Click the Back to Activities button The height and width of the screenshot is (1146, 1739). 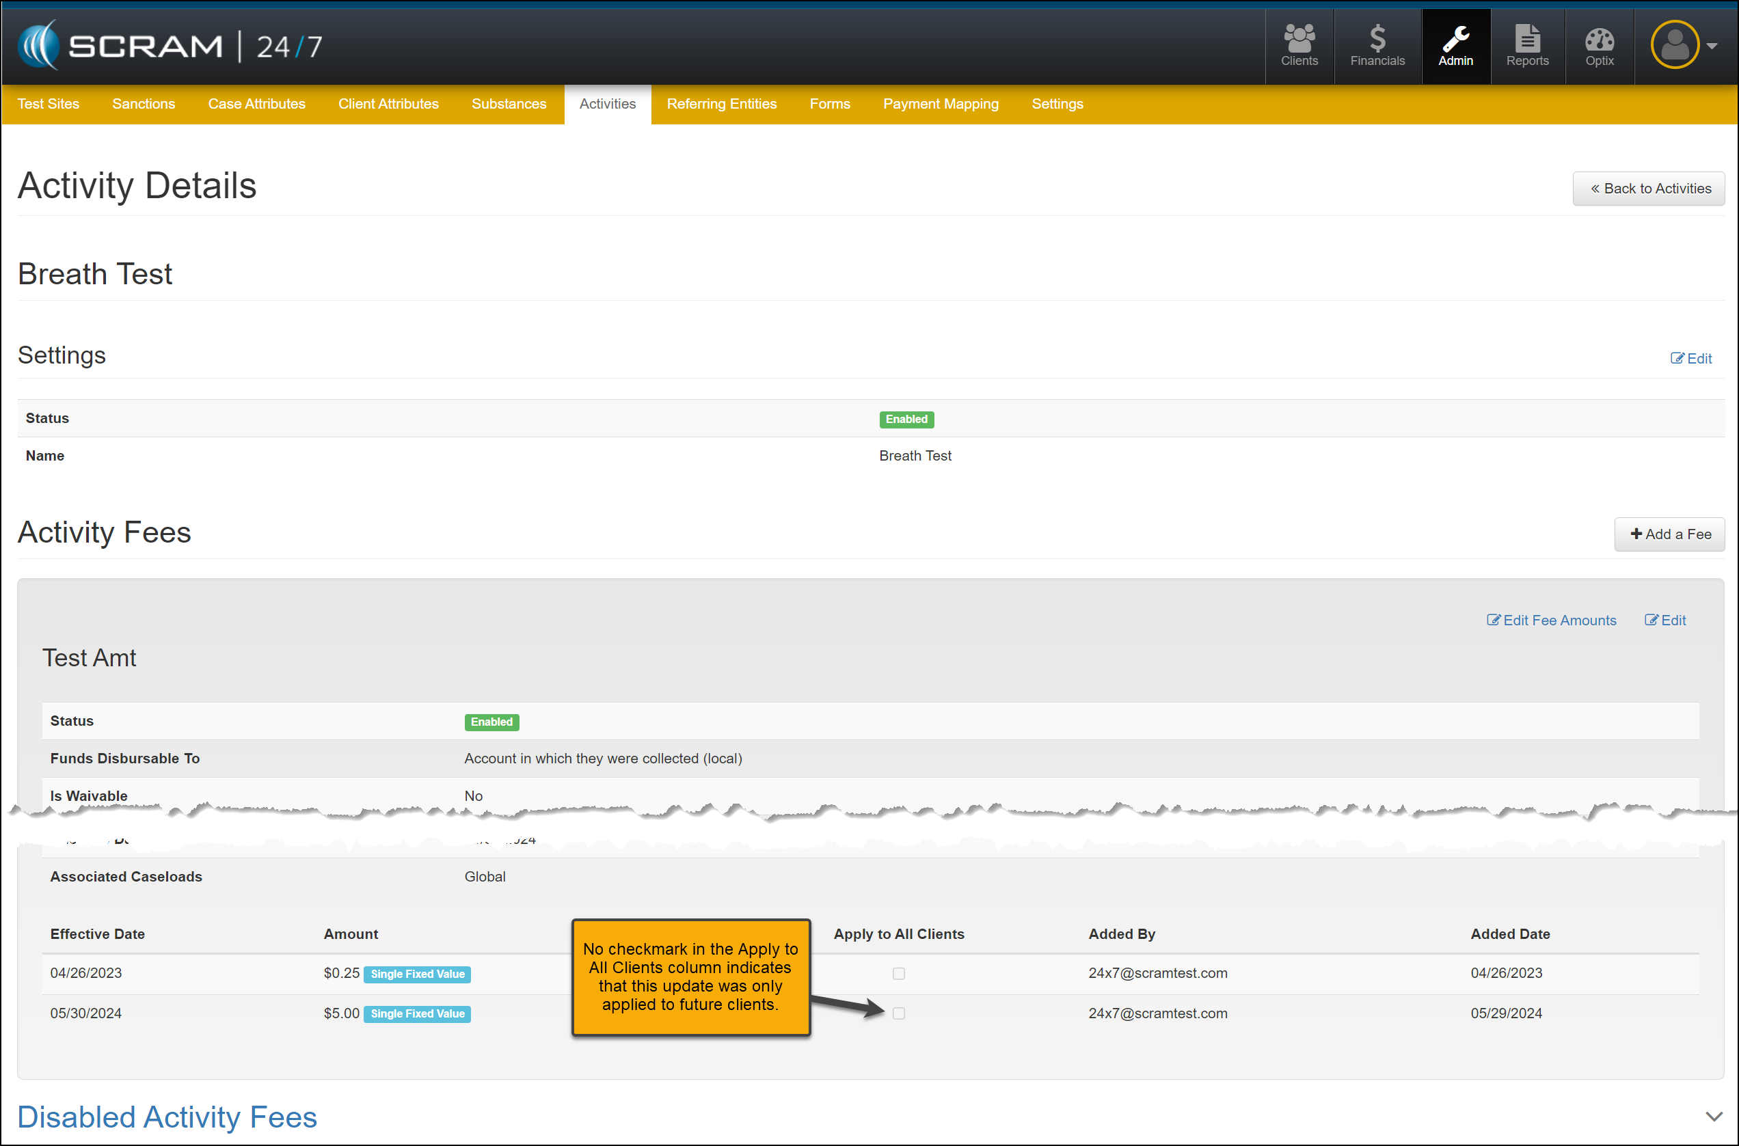click(1648, 189)
